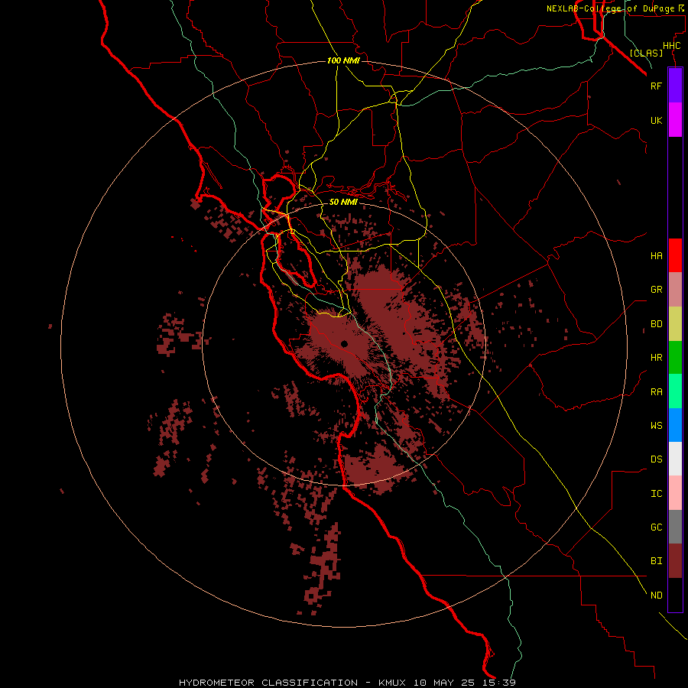Image resolution: width=688 pixels, height=688 pixels.
Task: Click the IC legend label
Action: [656, 494]
